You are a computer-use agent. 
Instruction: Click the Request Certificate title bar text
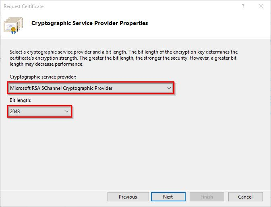click(x=23, y=6)
